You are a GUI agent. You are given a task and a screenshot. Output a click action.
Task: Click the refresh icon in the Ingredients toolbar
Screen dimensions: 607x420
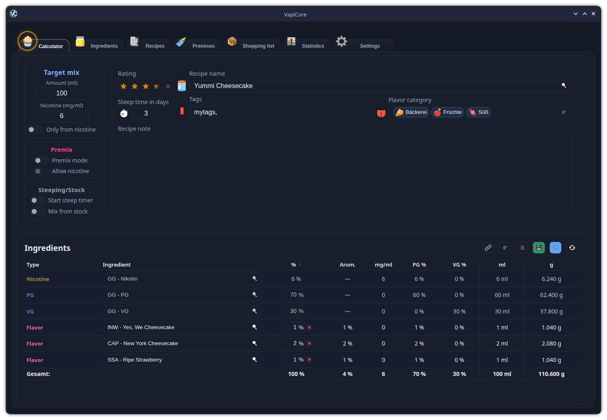572,248
